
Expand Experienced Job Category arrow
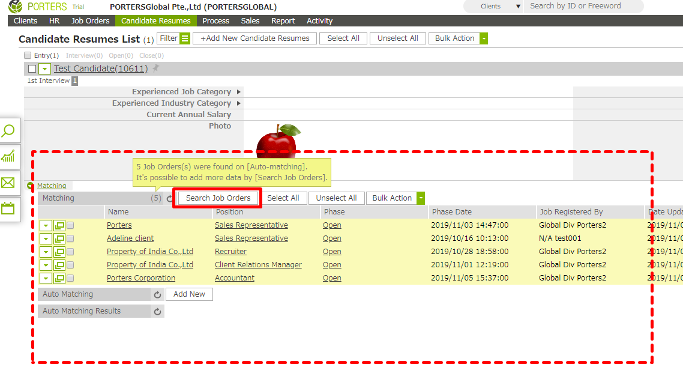click(x=239, y=92)
